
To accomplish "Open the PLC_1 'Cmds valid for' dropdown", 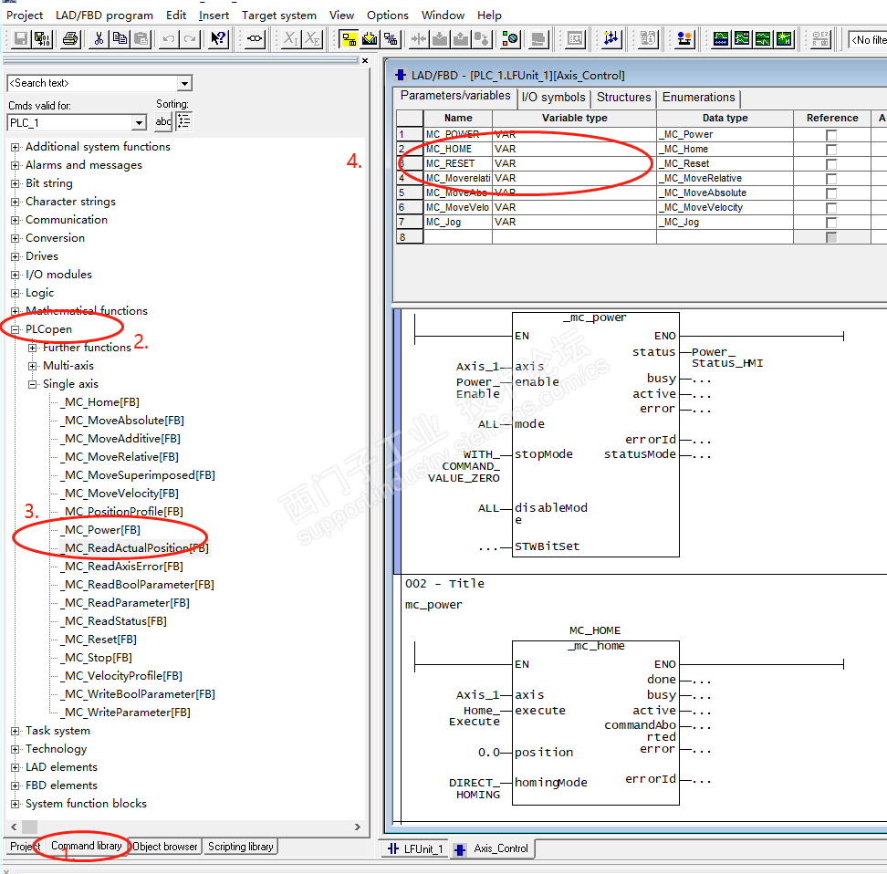I will 139,123.
